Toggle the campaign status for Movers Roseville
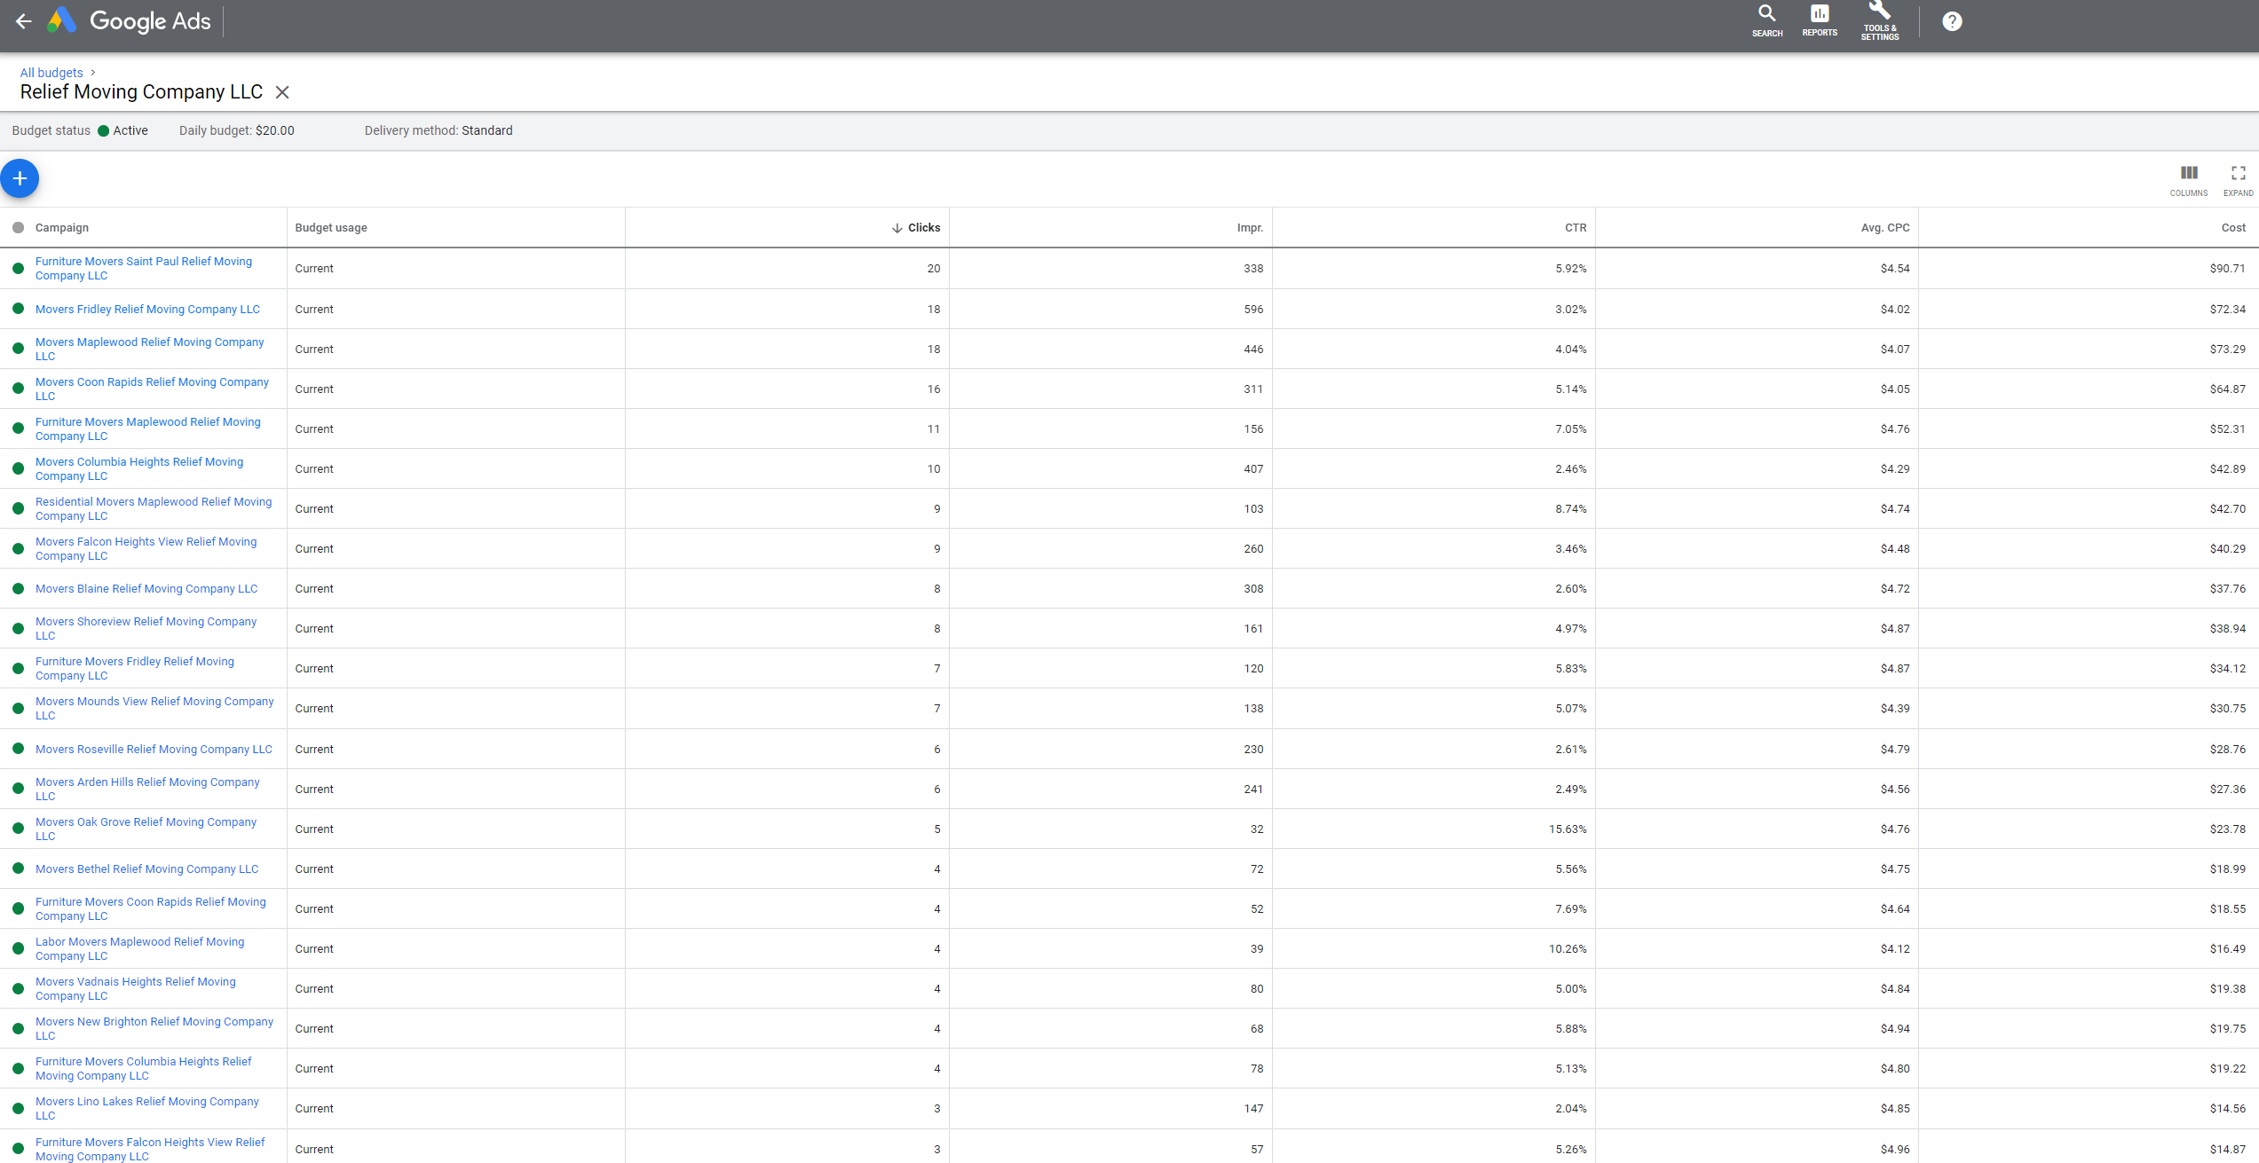2259x1163 pixels. tap(20, 749)
